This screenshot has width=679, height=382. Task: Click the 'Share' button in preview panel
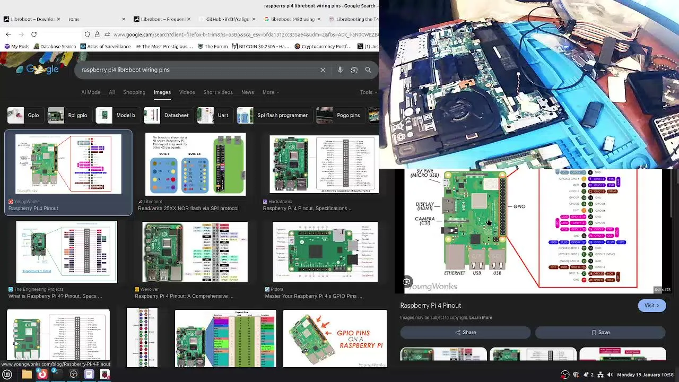(465, 333)
